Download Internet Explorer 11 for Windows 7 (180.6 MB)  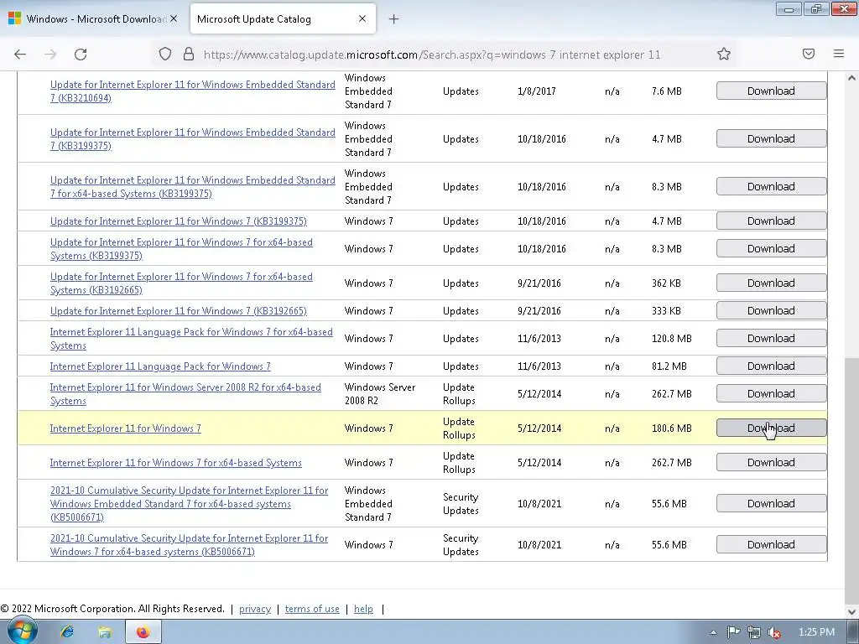click(x=771, y=428)
